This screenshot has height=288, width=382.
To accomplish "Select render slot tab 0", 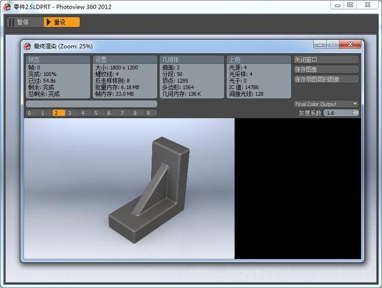I will point(29,113).
